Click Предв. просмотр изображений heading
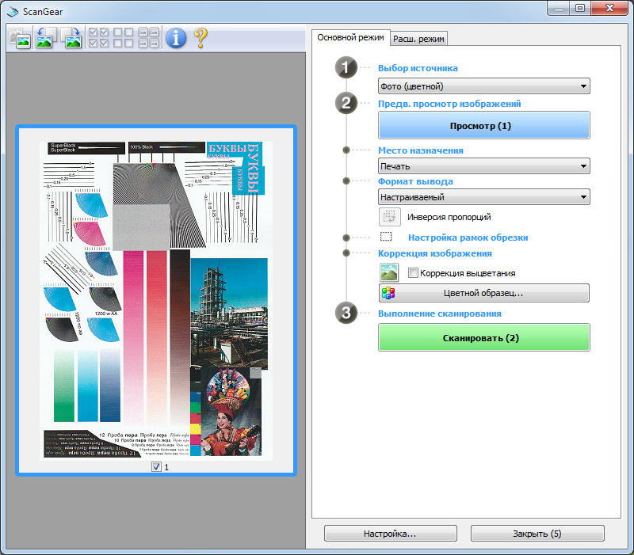634x555 pixels. pos(449,104)
